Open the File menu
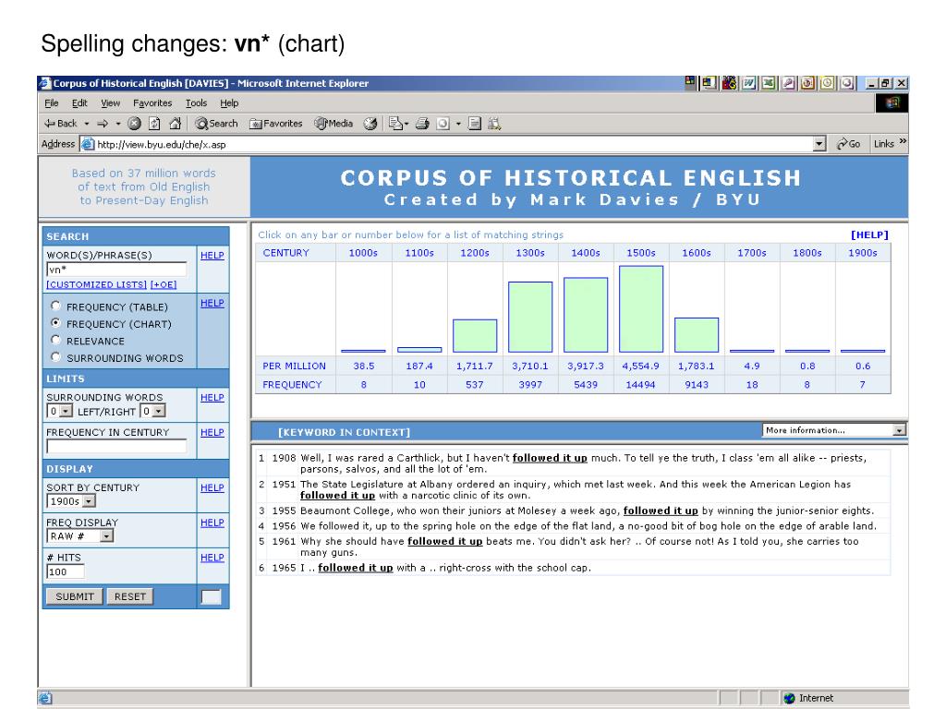946x709 pixels. tap(52, 103)
